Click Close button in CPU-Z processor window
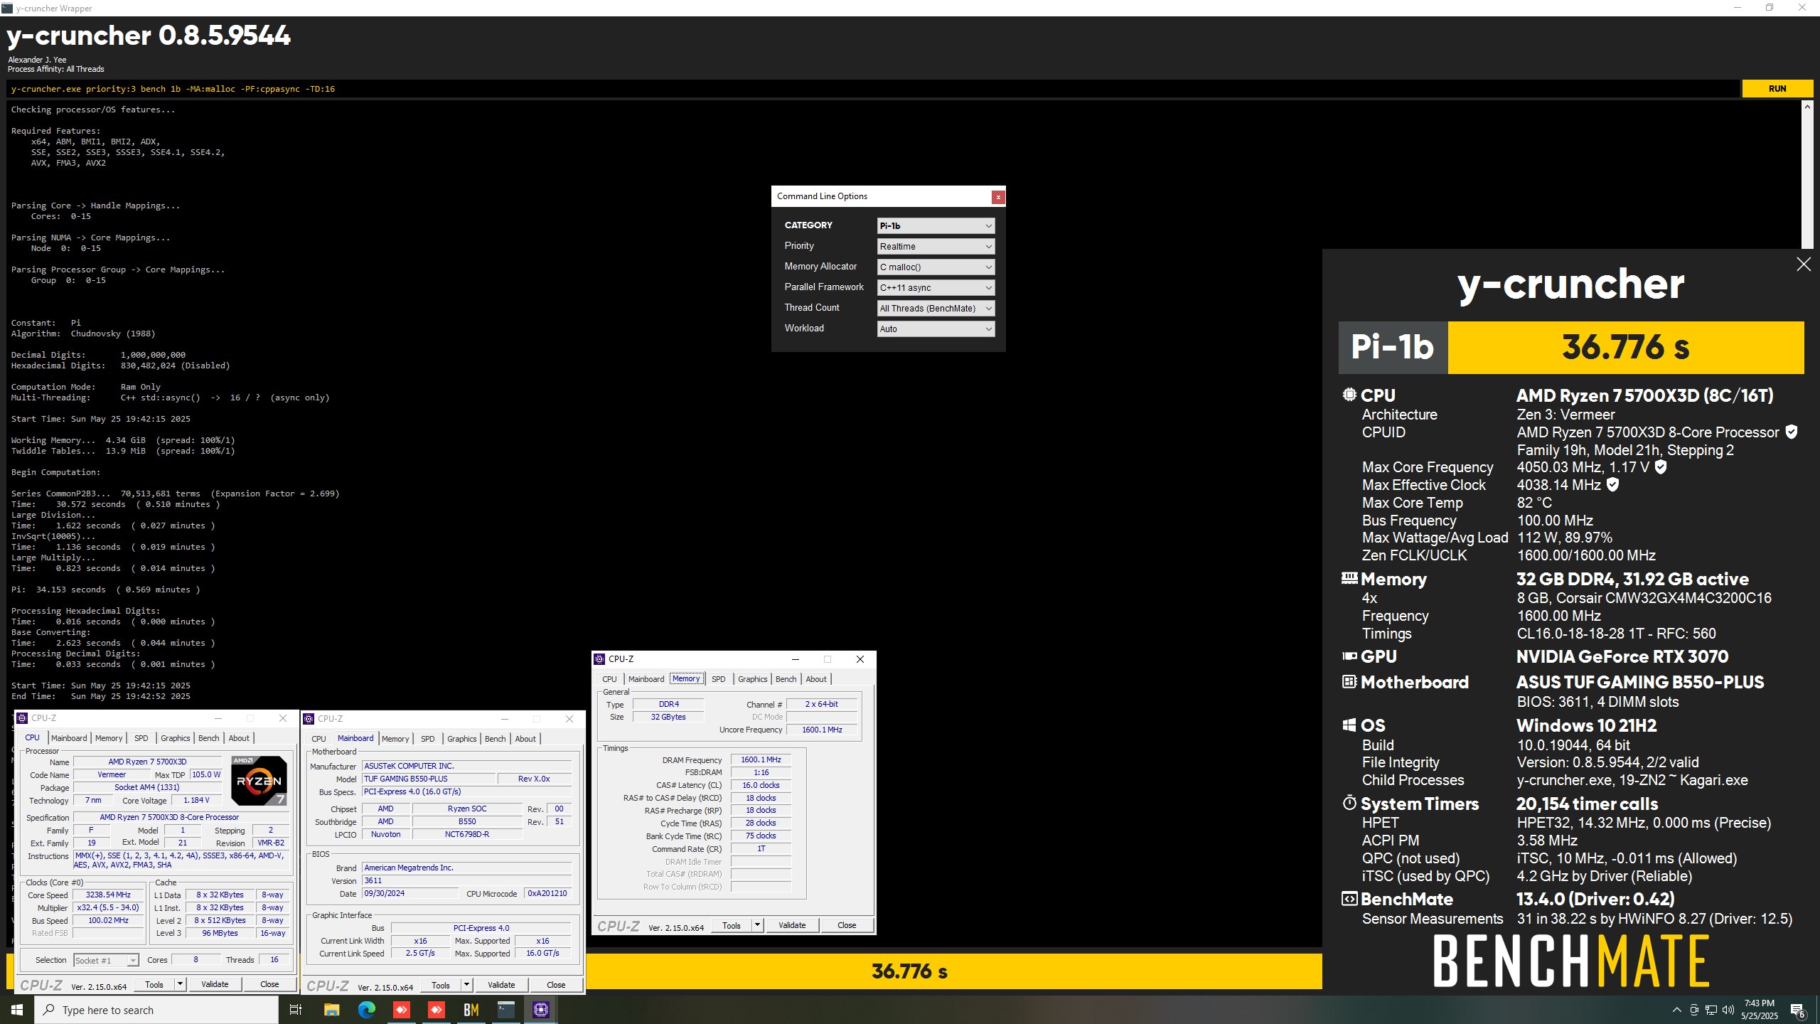Viewport: 1820px width, 1024px height. [x=269, y=984]
